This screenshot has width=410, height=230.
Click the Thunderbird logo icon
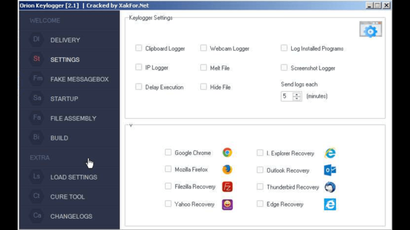(330, 187)
